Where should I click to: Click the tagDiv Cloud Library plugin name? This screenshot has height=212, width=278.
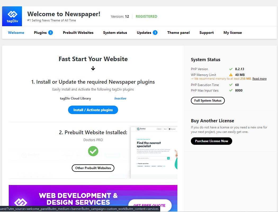point(75,98)
